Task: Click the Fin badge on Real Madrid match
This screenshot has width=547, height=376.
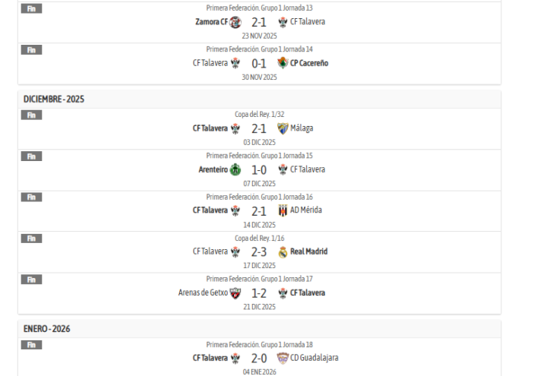Action: point(32,239)
